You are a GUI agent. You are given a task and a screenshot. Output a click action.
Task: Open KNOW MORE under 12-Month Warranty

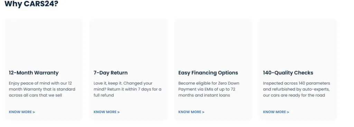point(22,112)
